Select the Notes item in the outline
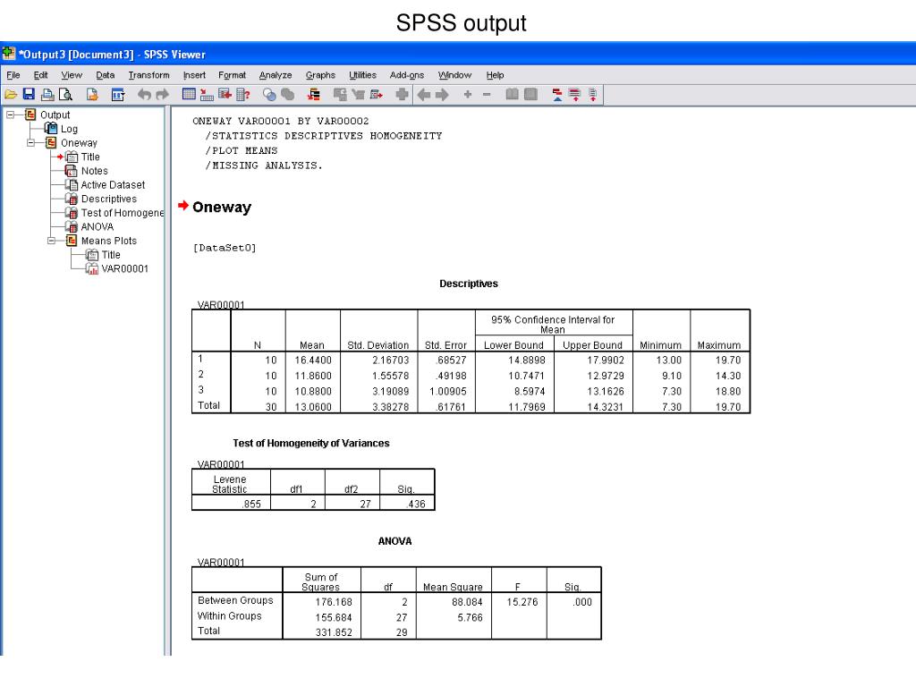 (95, 171)
